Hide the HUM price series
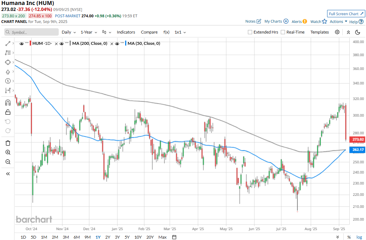366x240 pixels. tap(22, 43)
